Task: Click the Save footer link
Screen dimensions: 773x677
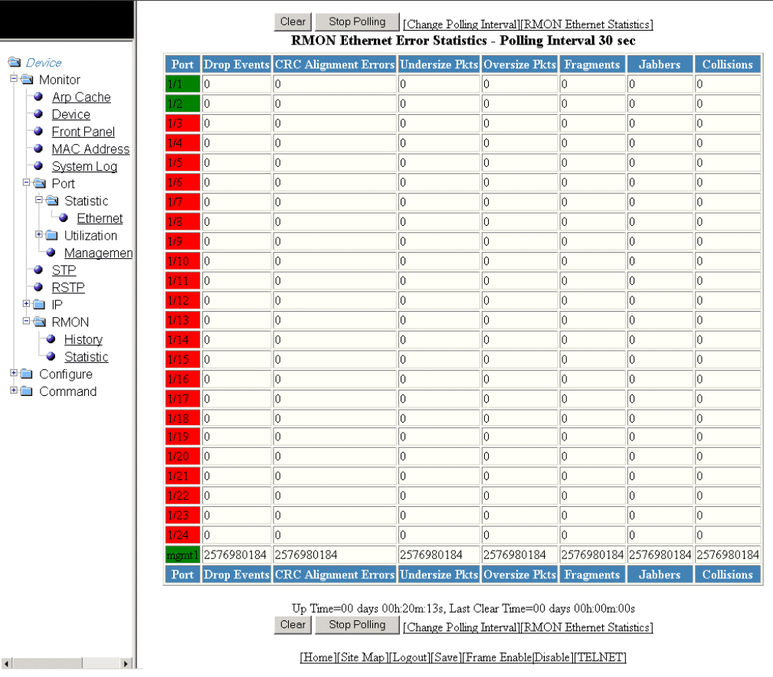Action: (x=446, y=657)
